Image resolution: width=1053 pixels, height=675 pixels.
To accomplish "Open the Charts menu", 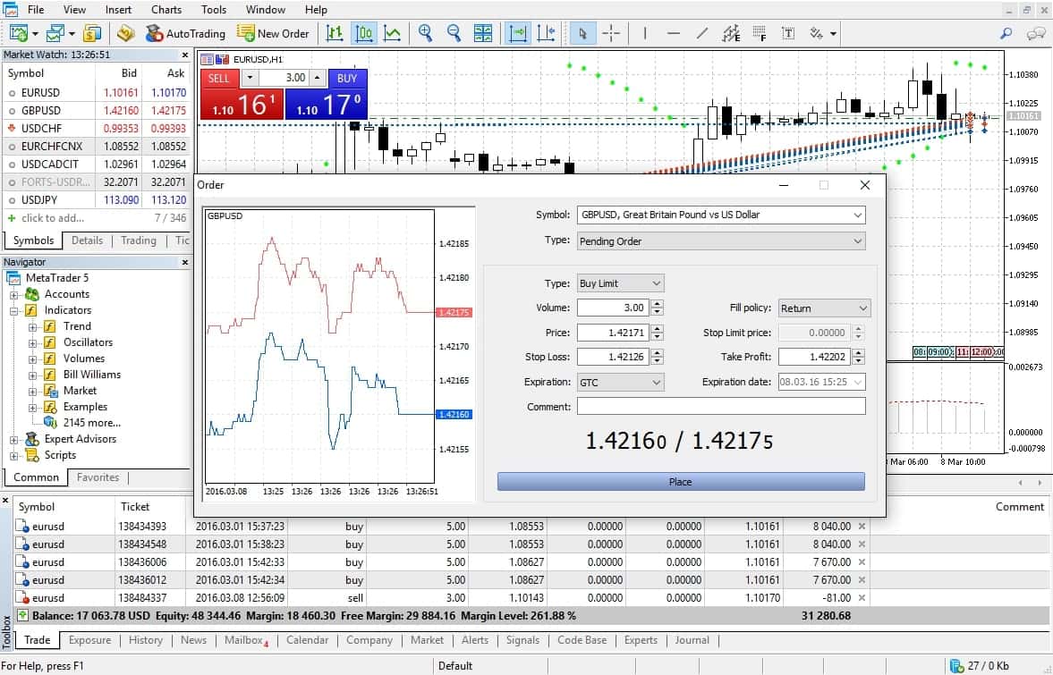I will (x=166, y=10).
